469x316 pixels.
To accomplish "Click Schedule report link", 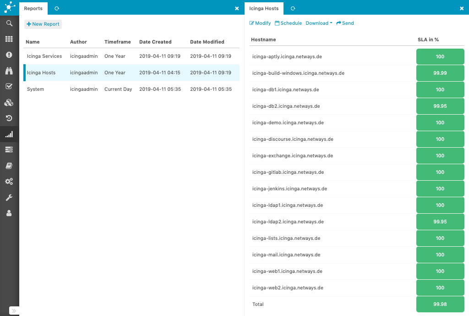I will (x=289, y=23).
